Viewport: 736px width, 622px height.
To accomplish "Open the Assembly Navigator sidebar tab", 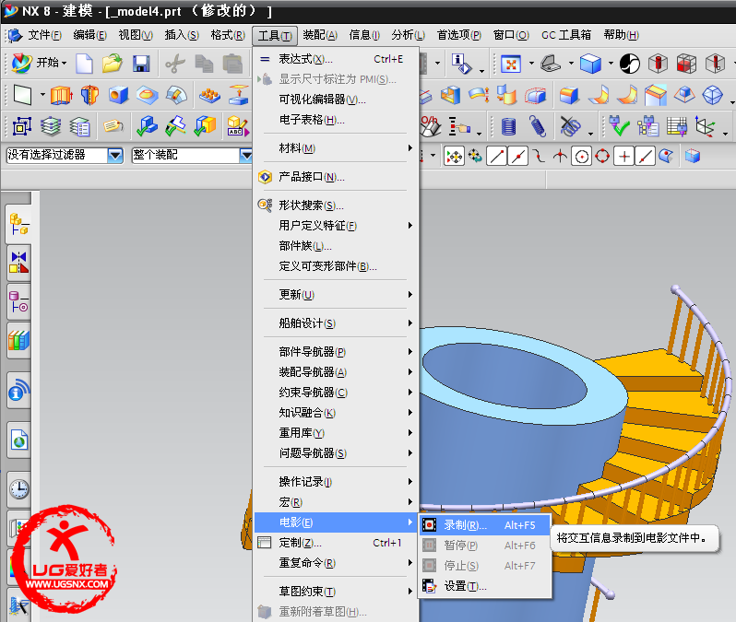I will [x=18, y=224].
